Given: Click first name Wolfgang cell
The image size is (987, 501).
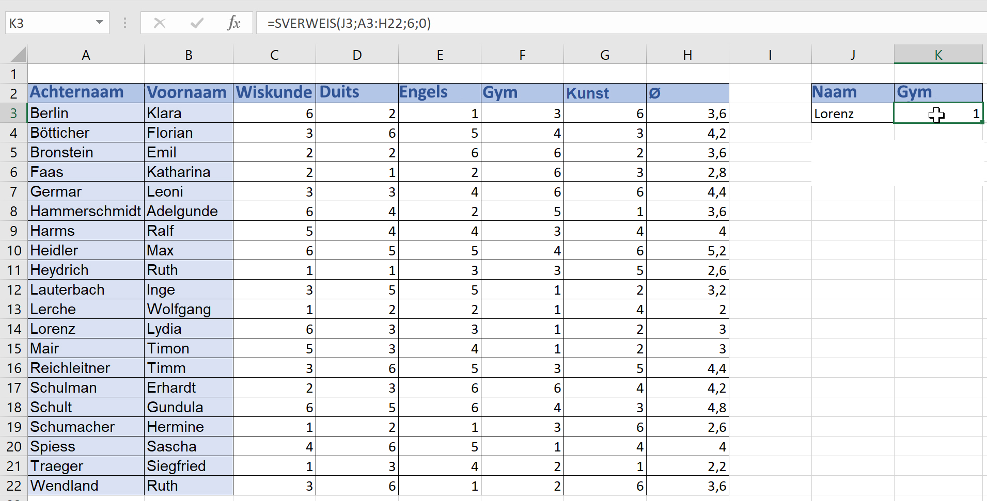Looking at the screenshot, I should click(x=189, y=309).
